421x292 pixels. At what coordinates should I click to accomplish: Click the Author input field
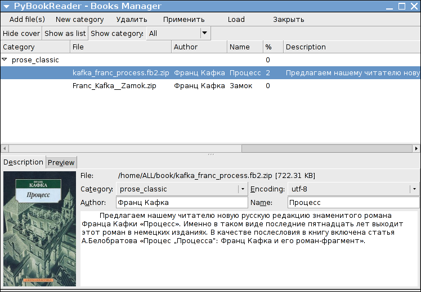point(182,203)
